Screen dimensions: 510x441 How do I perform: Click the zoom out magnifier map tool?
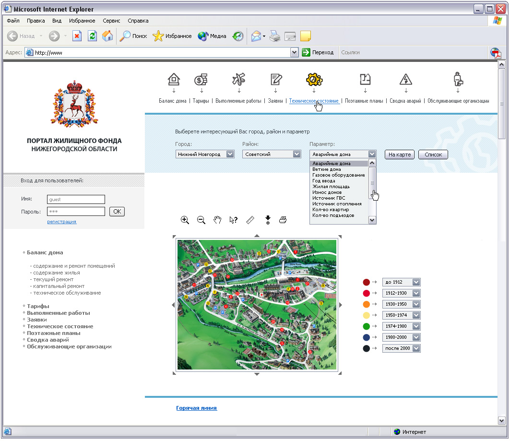201,220
